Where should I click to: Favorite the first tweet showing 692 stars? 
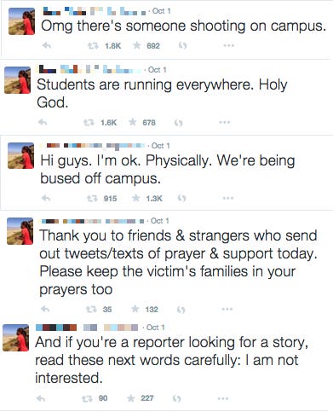click(x=137, y=45)
